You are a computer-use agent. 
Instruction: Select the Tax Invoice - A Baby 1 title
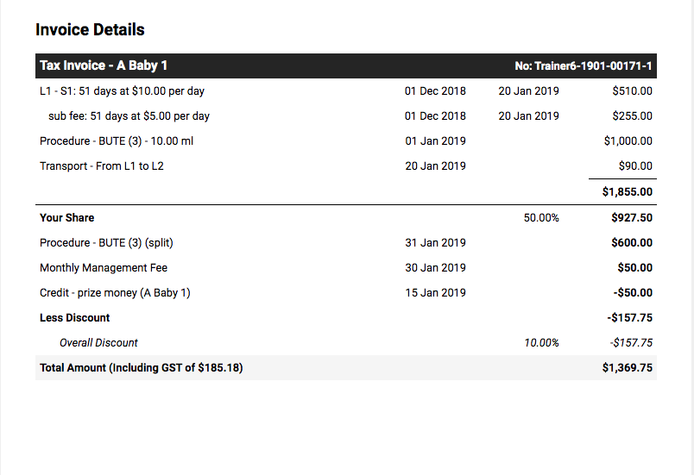[104, 66]
